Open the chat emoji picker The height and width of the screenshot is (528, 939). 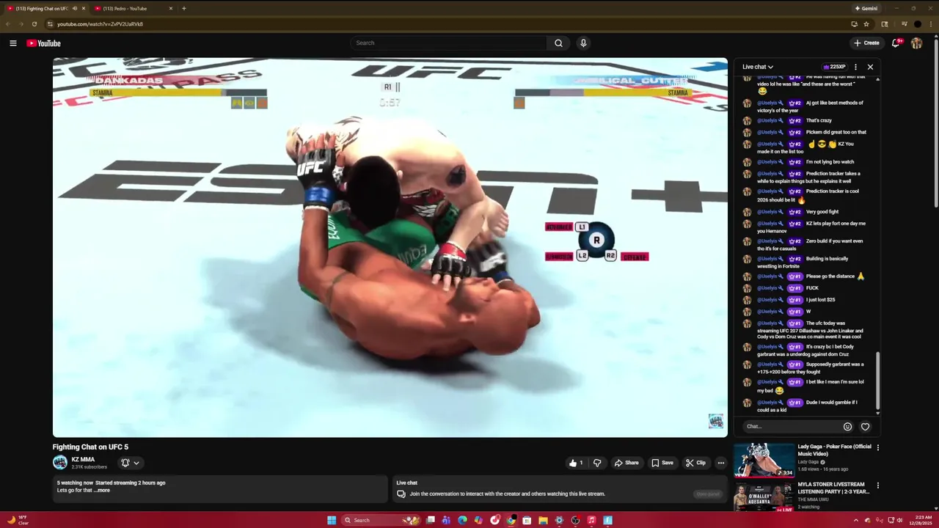click(847, 426)
